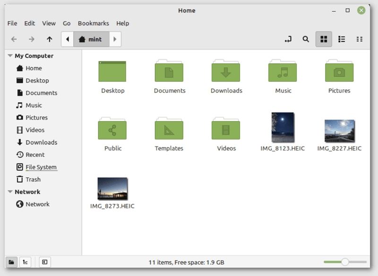Collapse the Network section
Image resolution: width=378 pixels, height=276 pixels.
coord(9,191)
